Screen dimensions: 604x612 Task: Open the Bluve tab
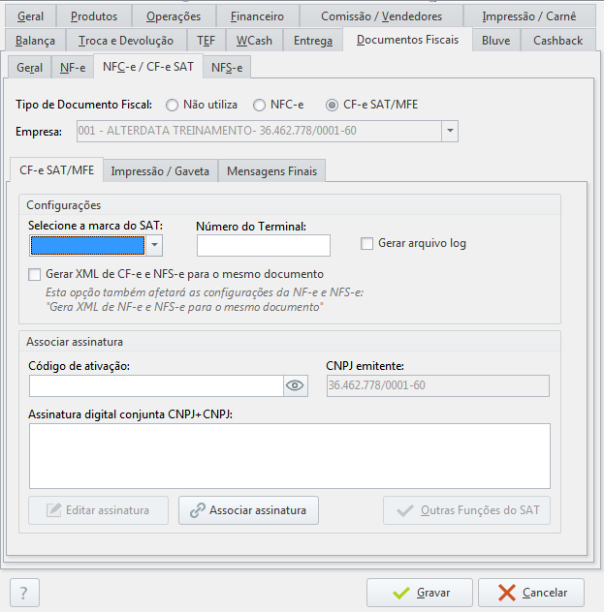tap(495, 41)
